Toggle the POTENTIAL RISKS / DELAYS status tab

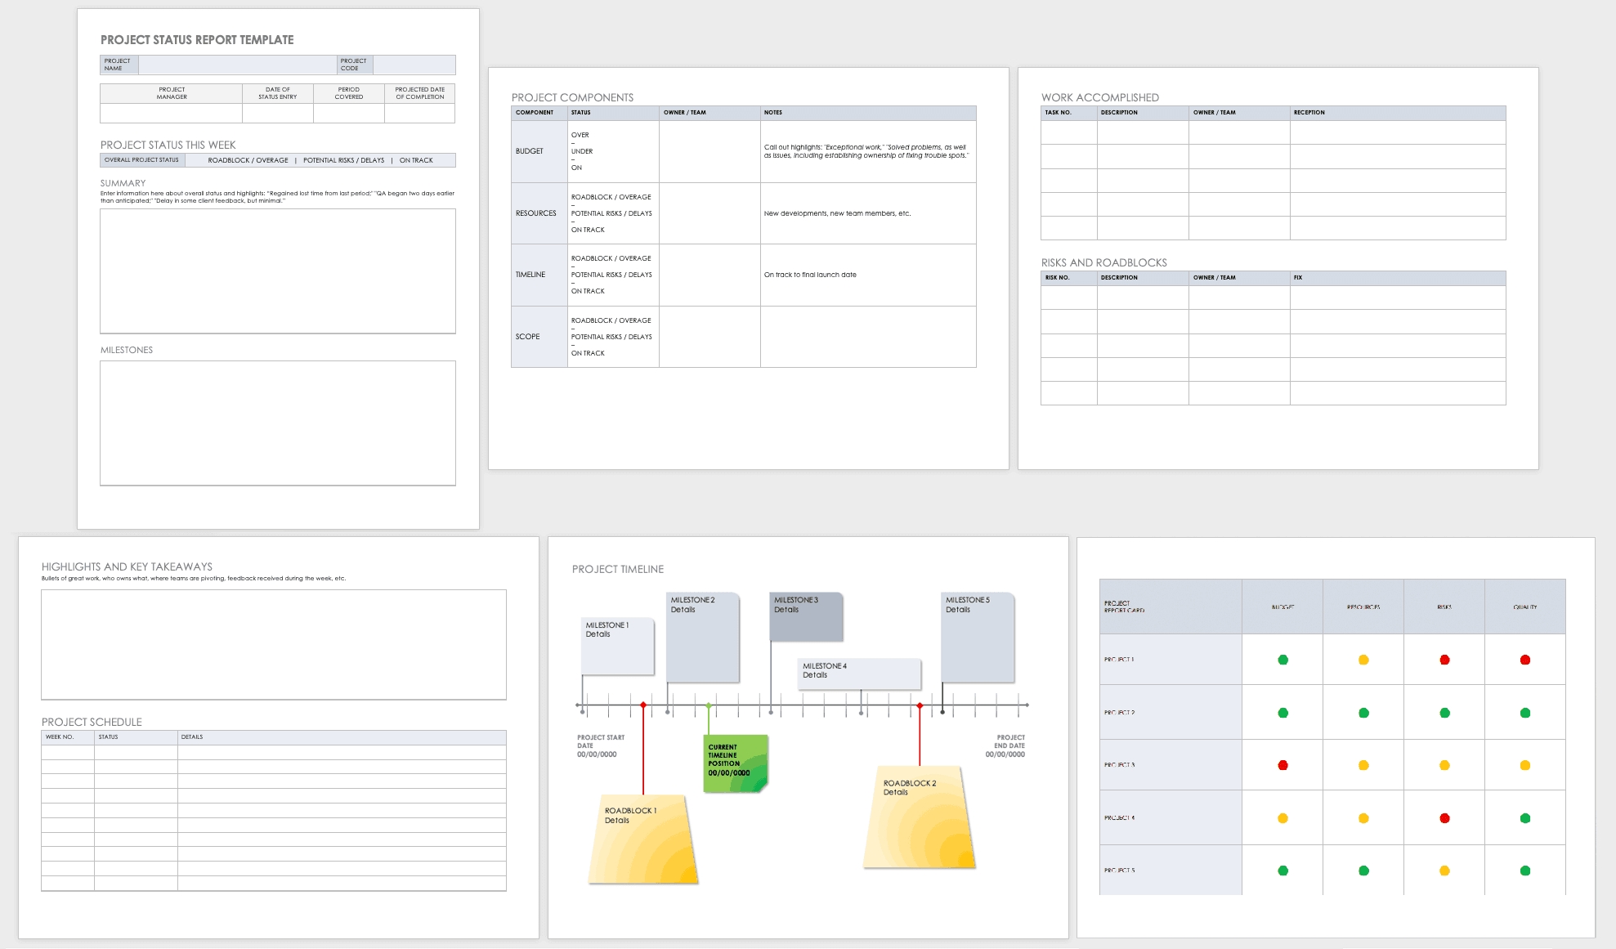350,160
